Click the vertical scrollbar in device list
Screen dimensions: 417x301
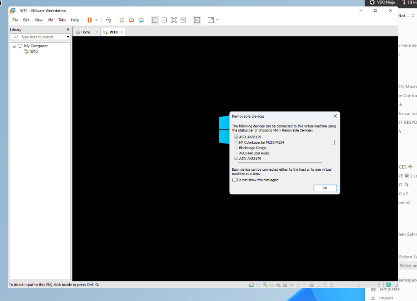coord(335,142)
